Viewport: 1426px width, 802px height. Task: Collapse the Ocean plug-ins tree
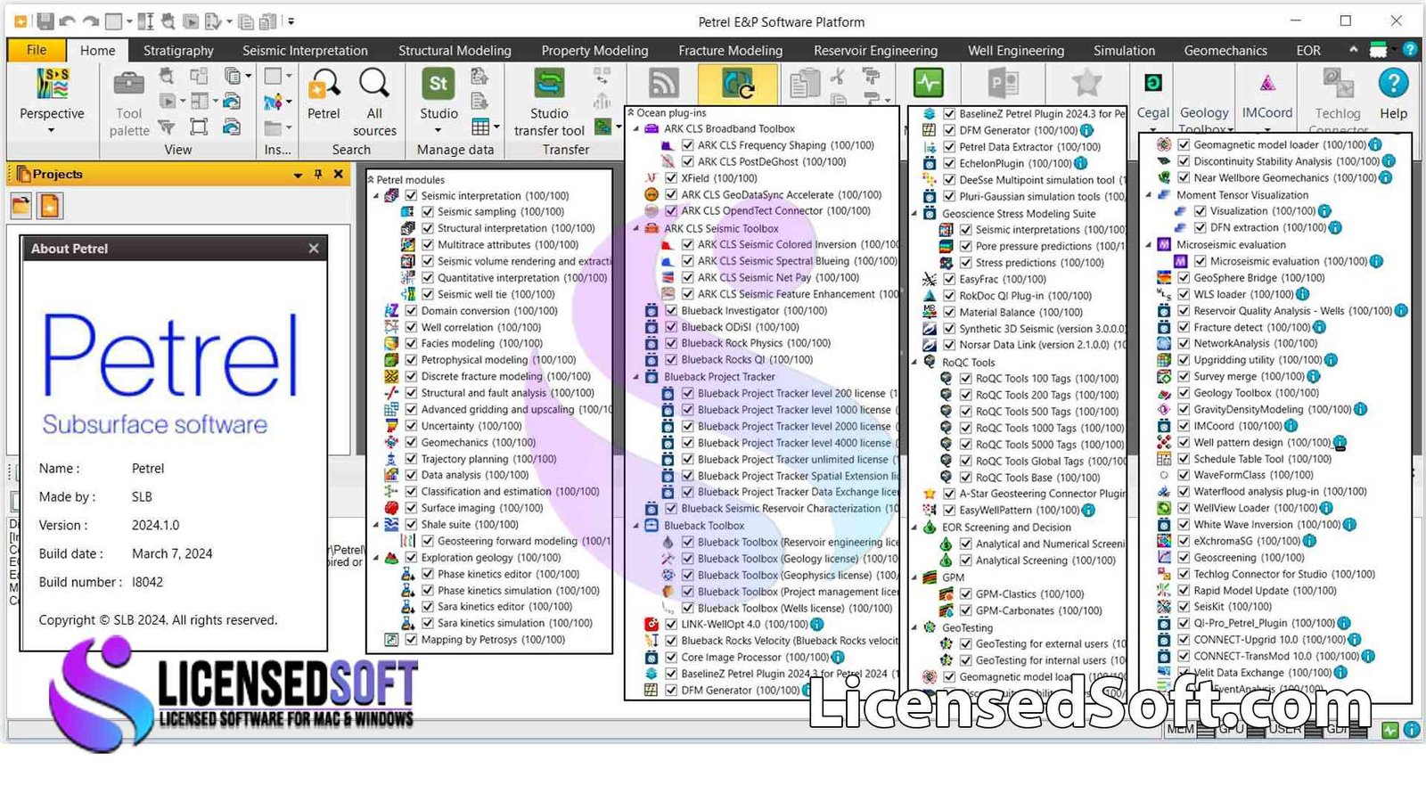631,113
